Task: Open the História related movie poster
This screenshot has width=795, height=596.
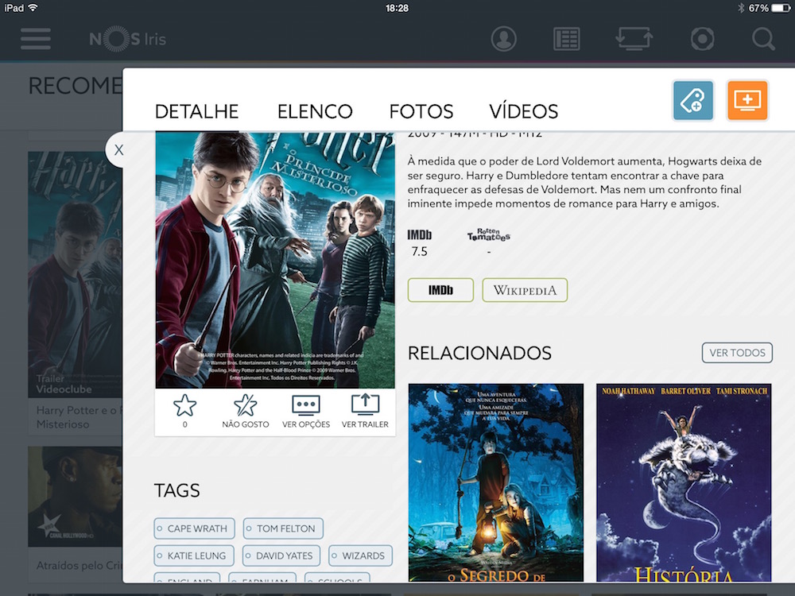Action: (684, 482)
